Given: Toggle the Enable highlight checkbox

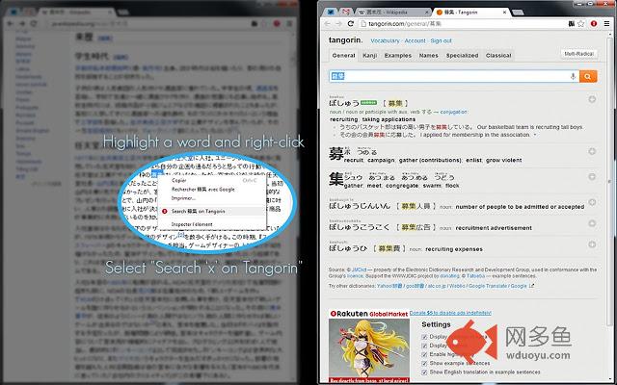Looking at the screenshot, I should [424, 354].
